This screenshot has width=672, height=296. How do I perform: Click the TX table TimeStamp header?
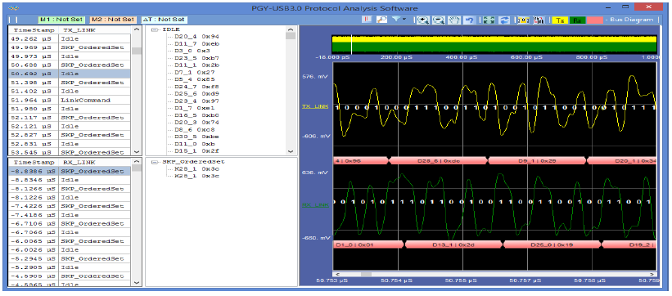[34, 30]
